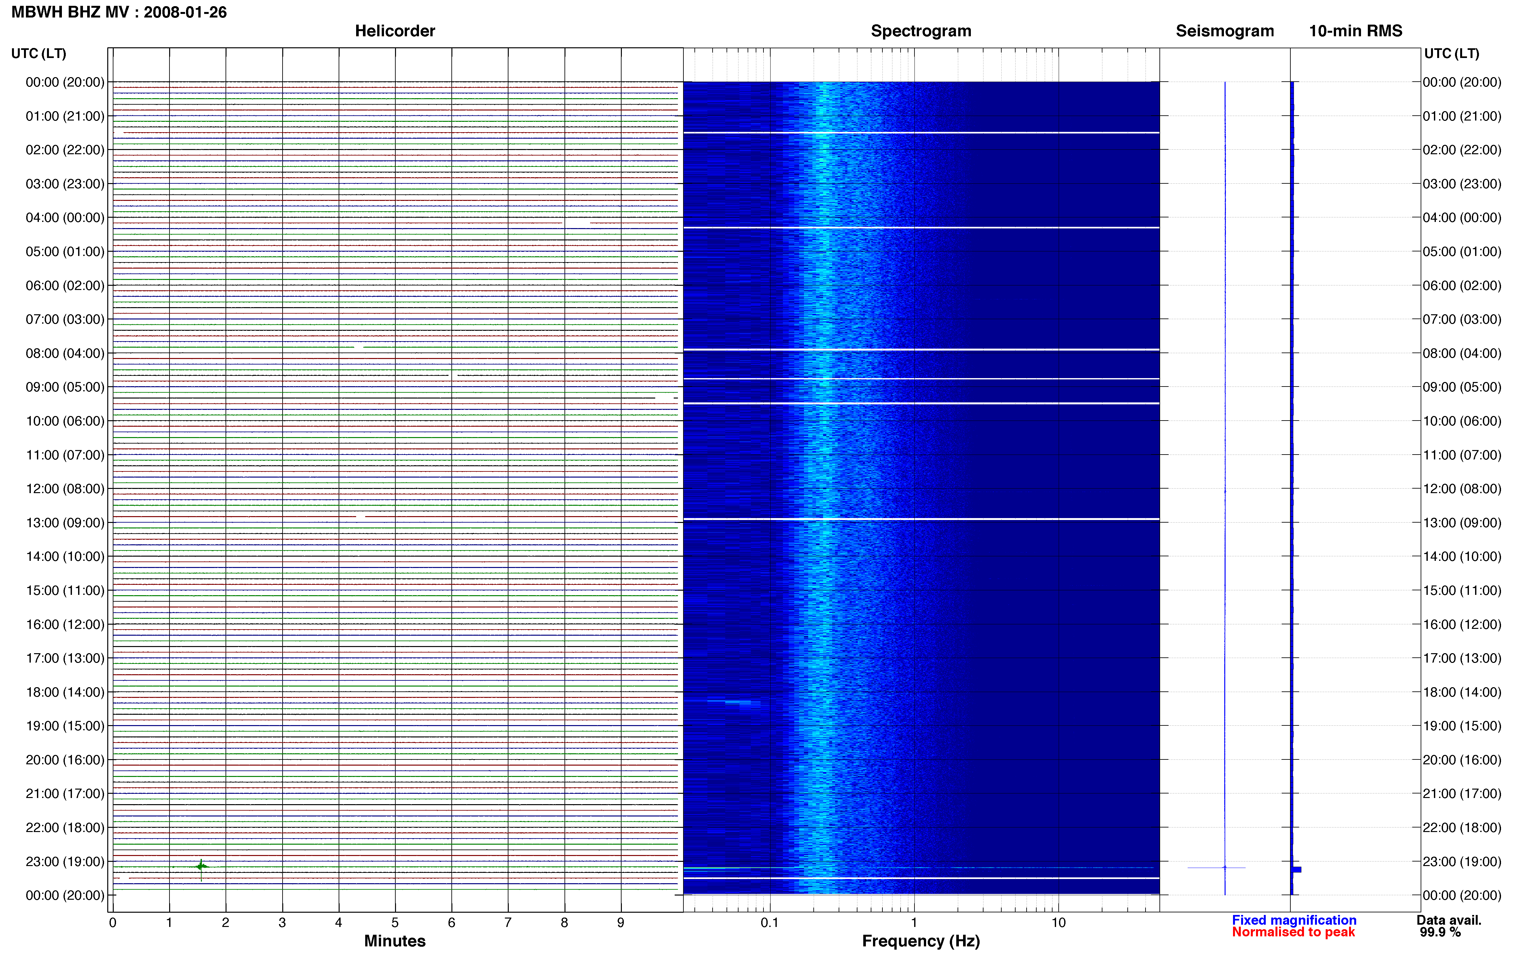Click the 'Seismogram' panel heading
1536x960 pixels.
tap(1225, 30)
